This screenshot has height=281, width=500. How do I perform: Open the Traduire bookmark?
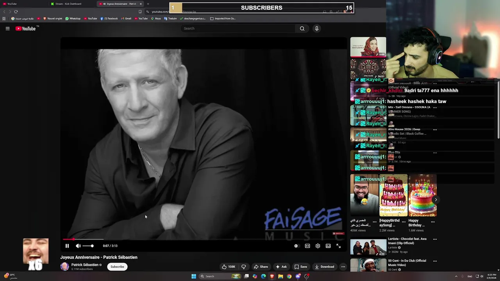(x=170, y=18)
